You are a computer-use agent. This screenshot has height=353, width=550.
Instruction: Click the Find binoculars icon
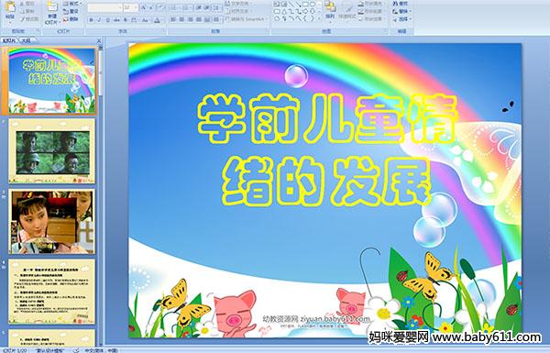coord(395,4)
